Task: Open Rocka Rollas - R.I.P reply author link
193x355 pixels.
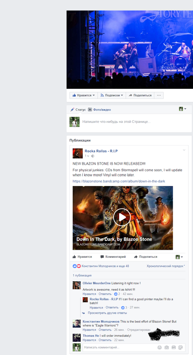Action: [104, 299]
